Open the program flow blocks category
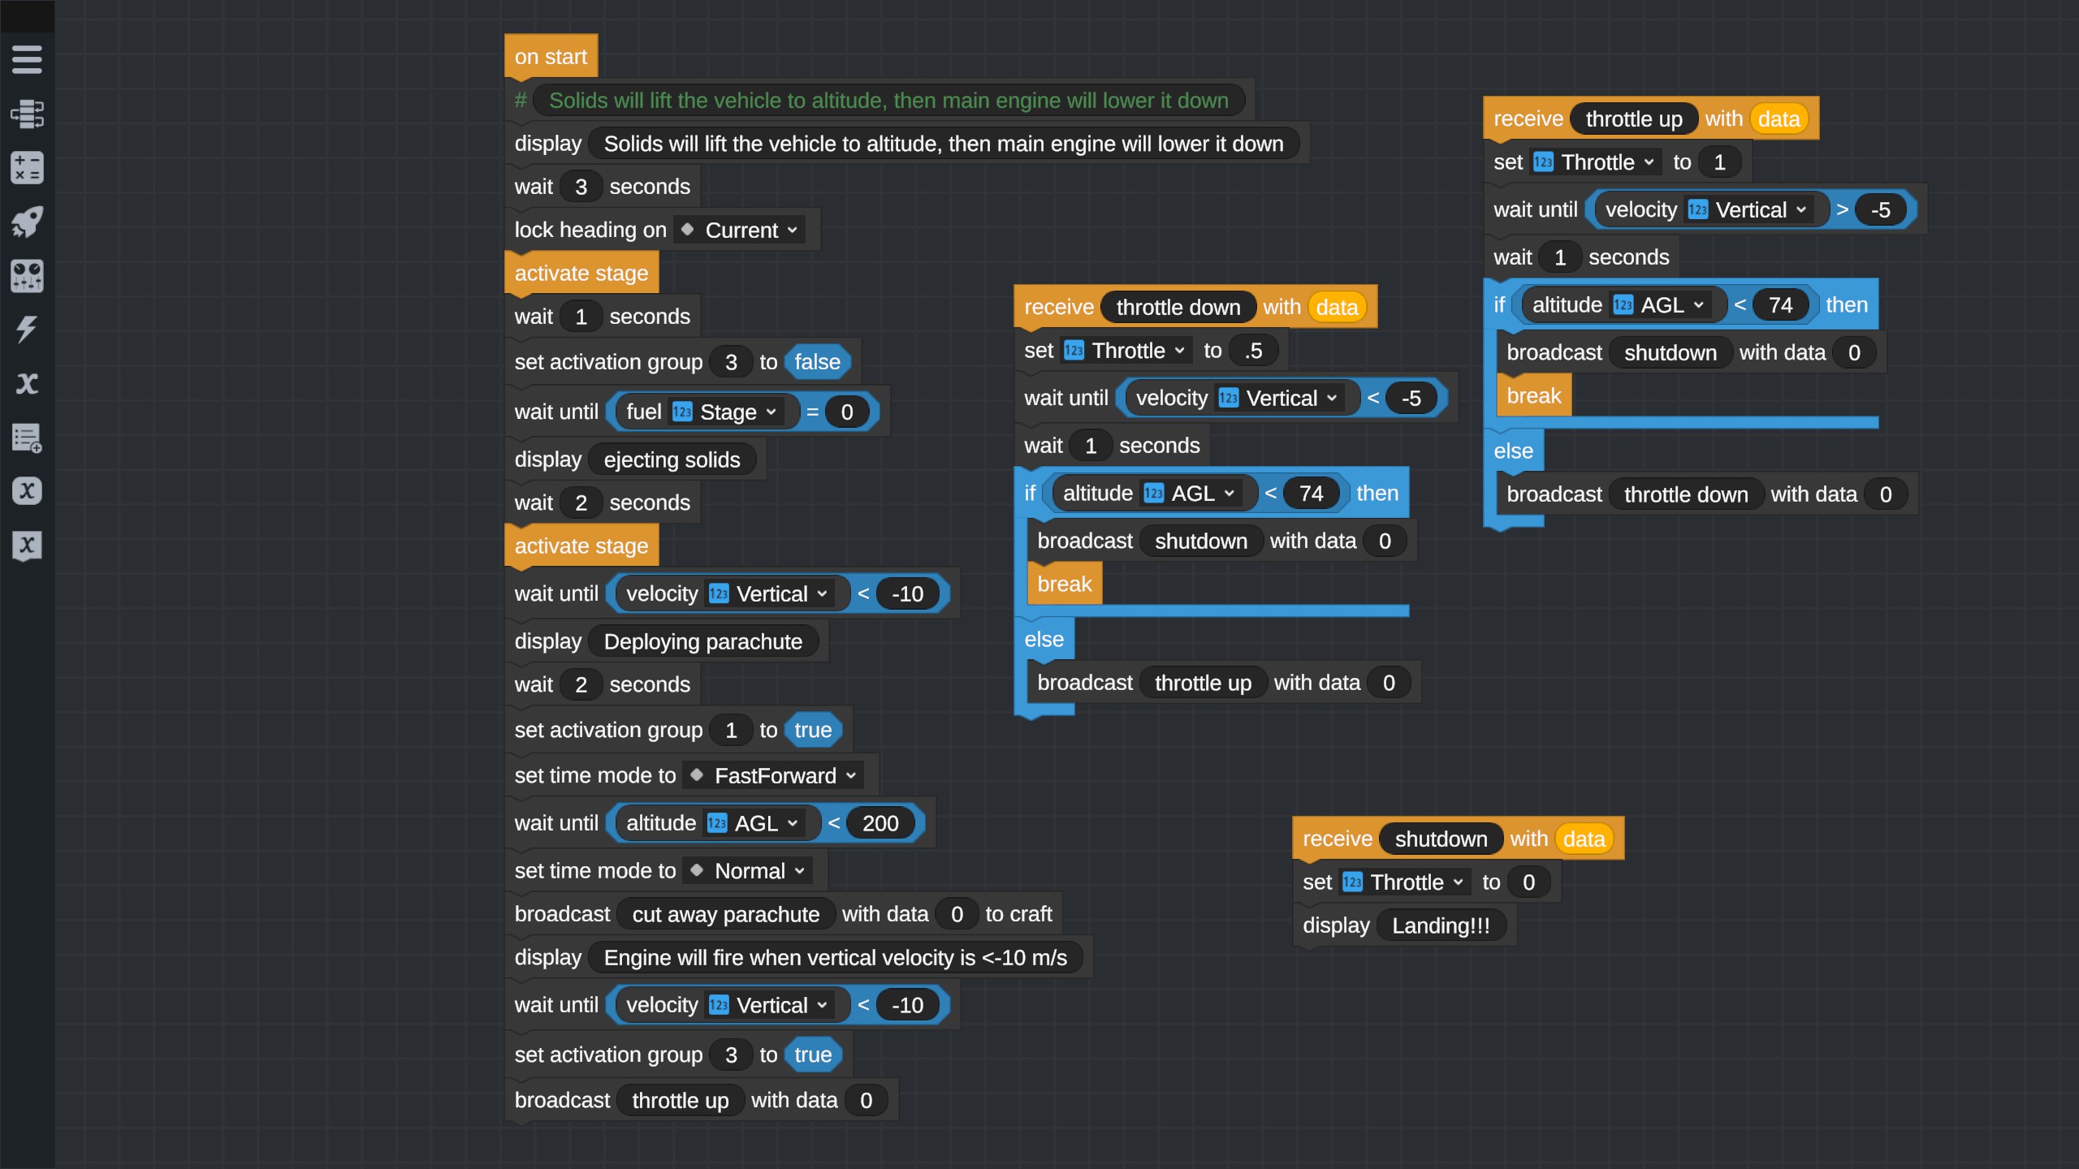 pyautogui.click(x=27, y=114)
